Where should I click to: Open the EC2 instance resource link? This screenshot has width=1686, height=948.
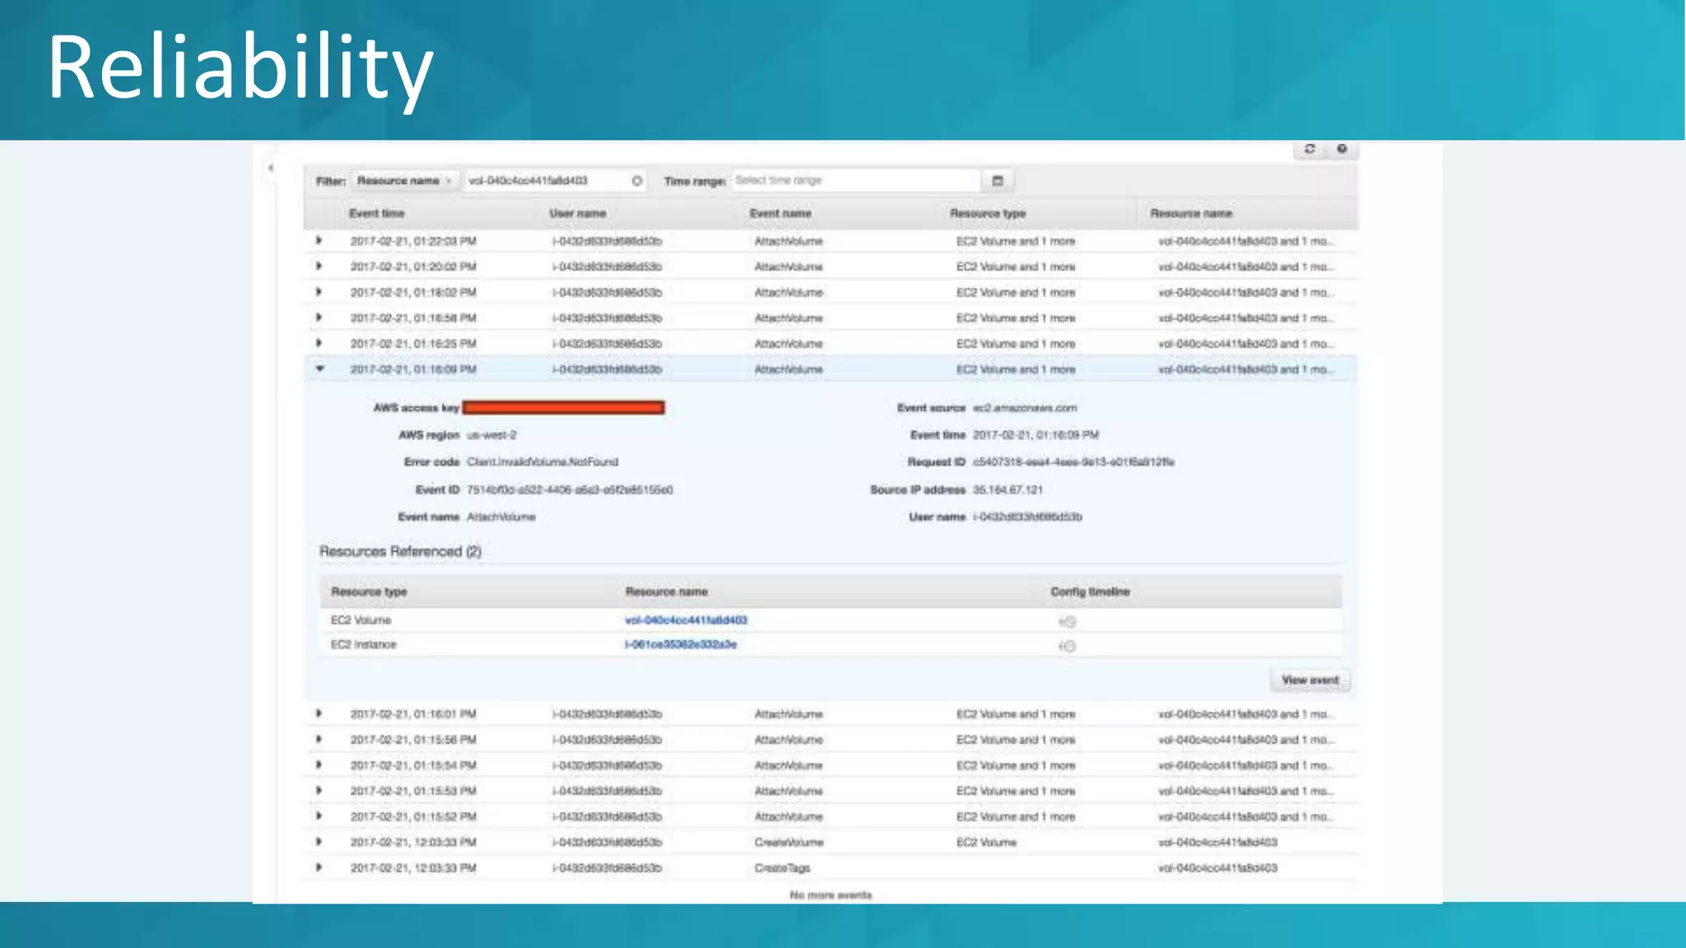coord(680,644)
